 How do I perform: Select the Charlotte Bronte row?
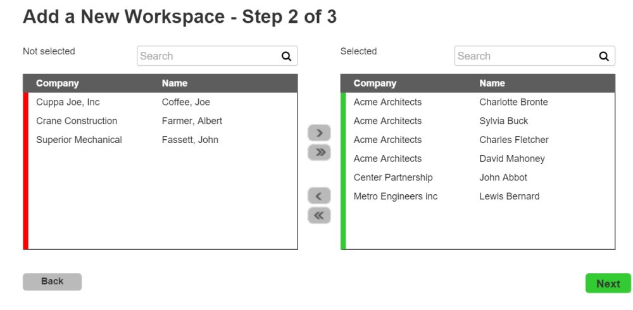(x=479, y=102)
